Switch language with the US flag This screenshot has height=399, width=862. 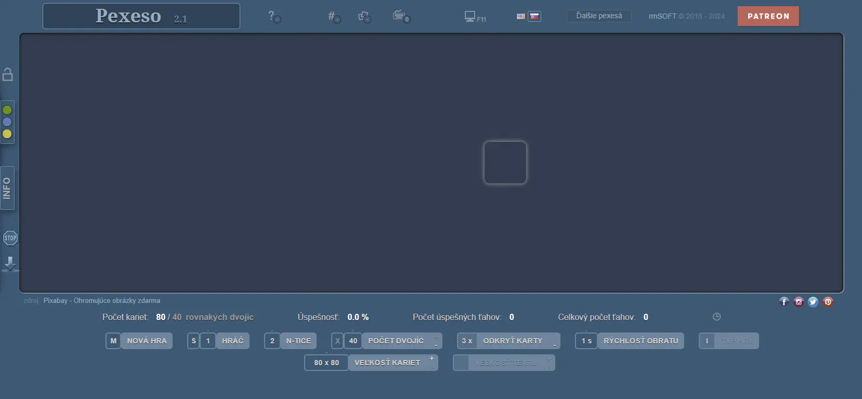[520, 17]
